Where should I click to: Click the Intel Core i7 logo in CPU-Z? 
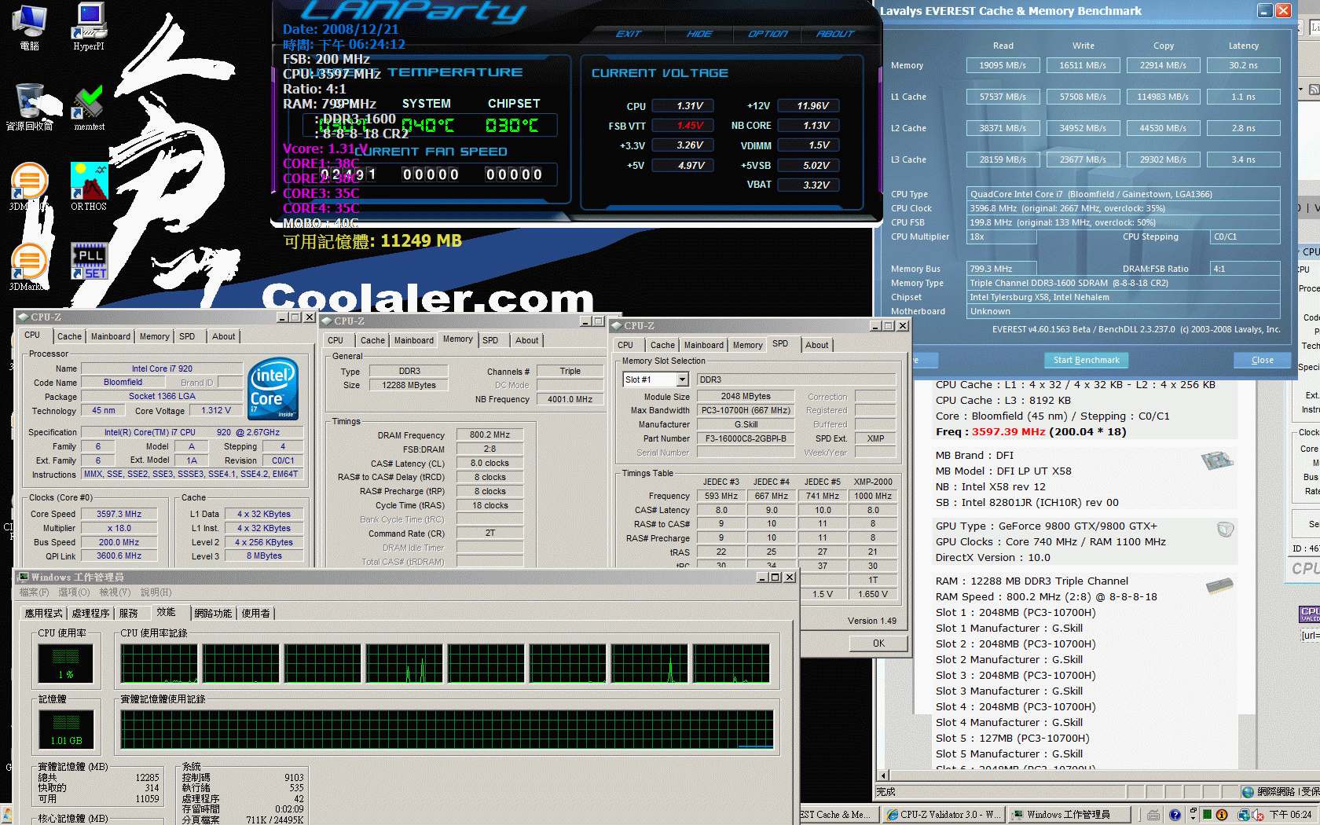(x=273, y=388)
